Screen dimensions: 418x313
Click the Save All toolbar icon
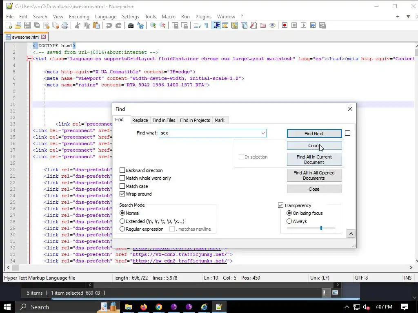(x=36, y=25)
